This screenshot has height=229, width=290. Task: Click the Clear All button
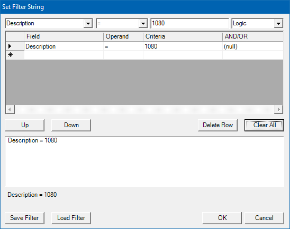[x=264, y=125]
